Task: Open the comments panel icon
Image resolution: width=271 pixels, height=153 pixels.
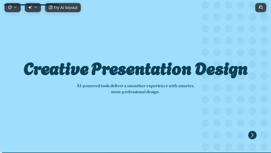Action: point(261,8)
